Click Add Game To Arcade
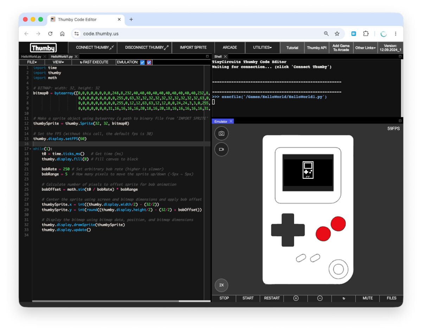The width and height of the screenshot is (422, 332). [341, 48]
